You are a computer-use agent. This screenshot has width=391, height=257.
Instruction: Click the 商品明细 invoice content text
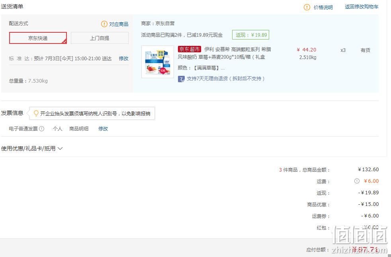[x=79, y=129]
